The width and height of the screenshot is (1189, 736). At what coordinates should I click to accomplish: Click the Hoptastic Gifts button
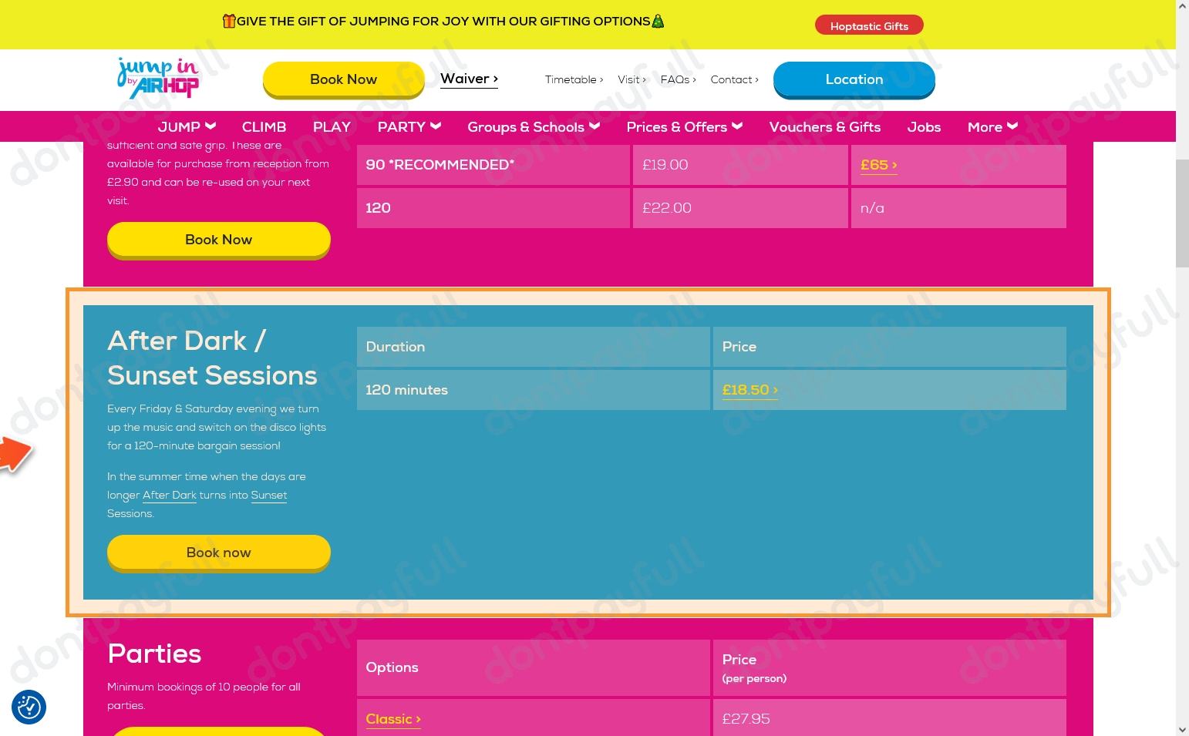coord(869,25)
